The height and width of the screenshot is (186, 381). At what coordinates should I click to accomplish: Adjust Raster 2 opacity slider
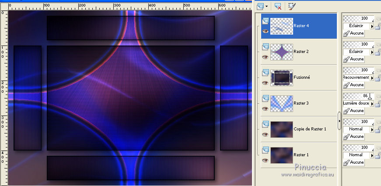coord(358,44)
